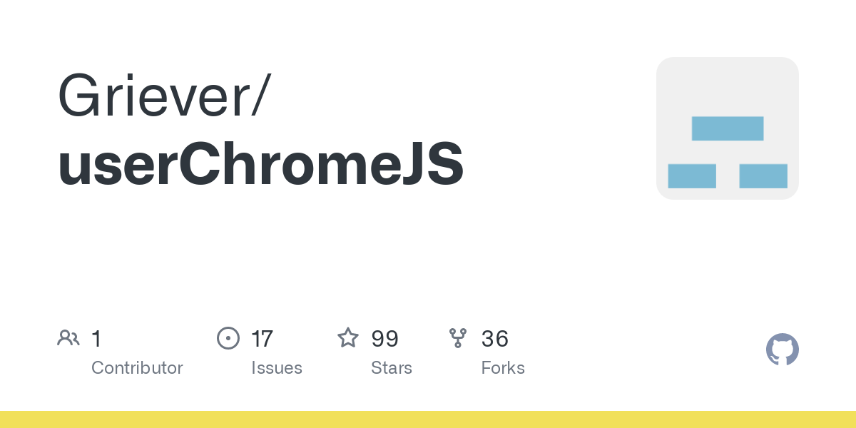Image resolution: width=856 pixels, height=428 pixels.
Task: Click the yellow language bar
Action: [428, 419]
